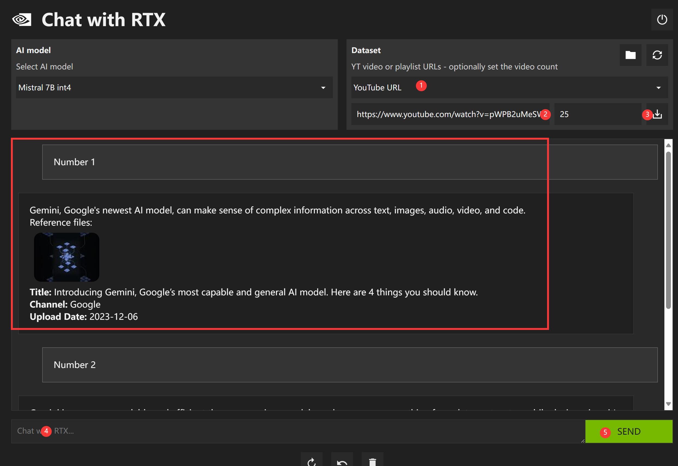
Task: Click the 'YT video or playlist URLs' hint text
Action: (x=454, y=67)
